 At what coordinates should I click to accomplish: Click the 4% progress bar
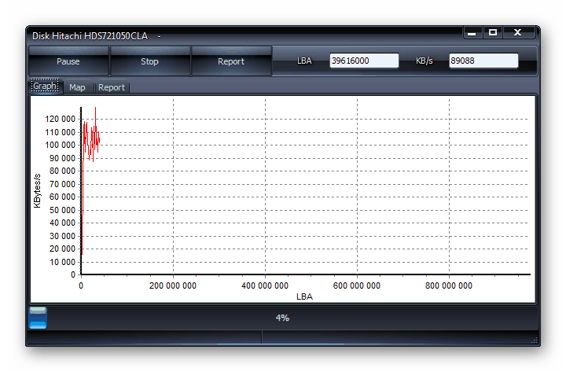283,318
